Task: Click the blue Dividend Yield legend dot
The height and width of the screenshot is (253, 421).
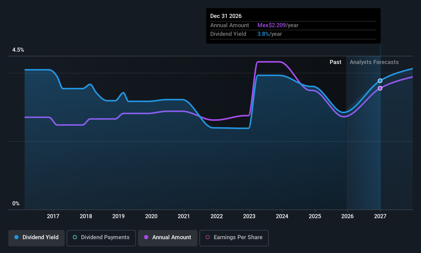Action: pyautogui.click(x=16, y=237)
